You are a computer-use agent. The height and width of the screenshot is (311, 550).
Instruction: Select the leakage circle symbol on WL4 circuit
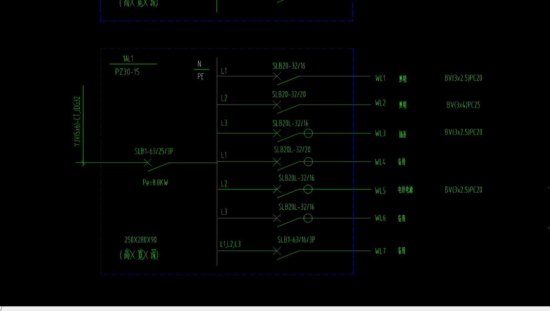[308, 162]
